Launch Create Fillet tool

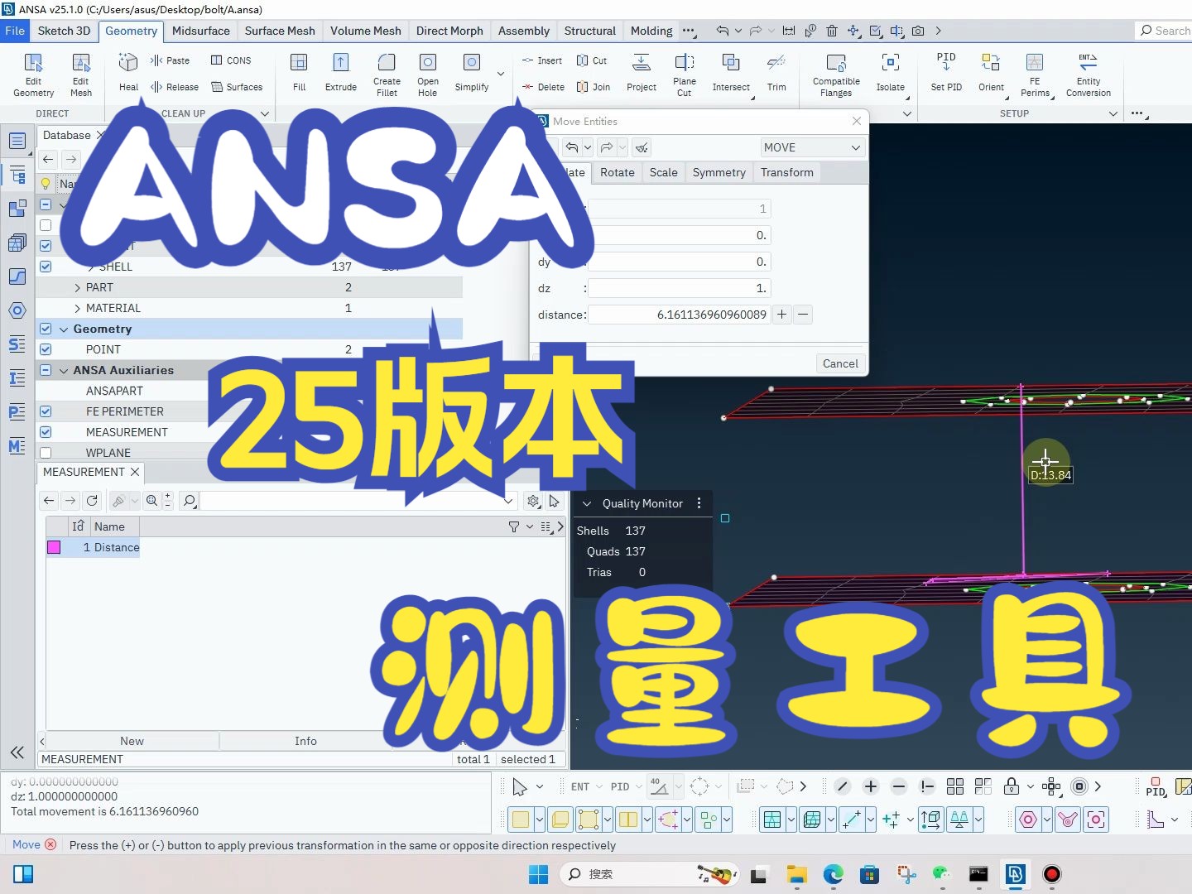(387, 74)
